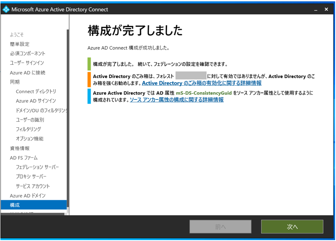The image size is (336, 241).
Task: Open Connect ディレクトリ sub-step
Action: click(36, 91)
